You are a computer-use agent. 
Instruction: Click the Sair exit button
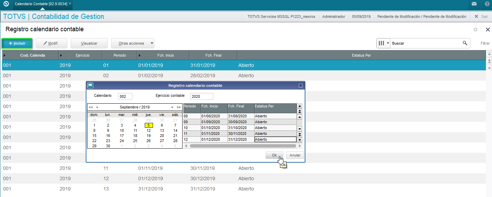[481, 16]
